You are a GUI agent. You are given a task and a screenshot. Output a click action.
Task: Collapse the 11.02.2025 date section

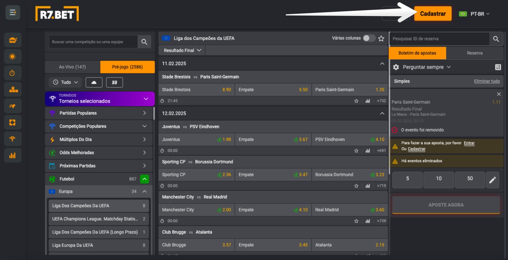pos(382,64)
